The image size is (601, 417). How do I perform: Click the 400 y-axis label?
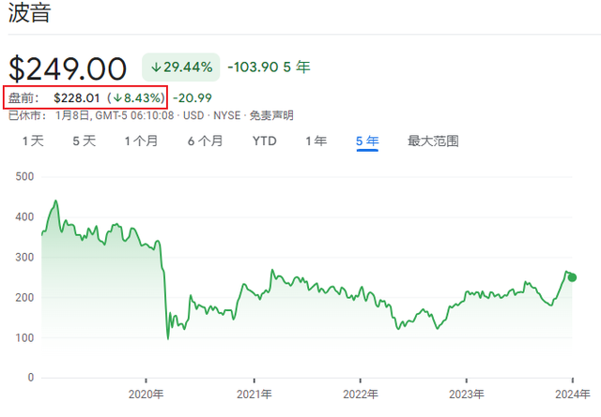click(24, 216)
